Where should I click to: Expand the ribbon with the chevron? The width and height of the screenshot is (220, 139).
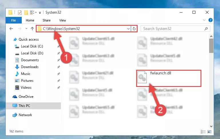204,20
